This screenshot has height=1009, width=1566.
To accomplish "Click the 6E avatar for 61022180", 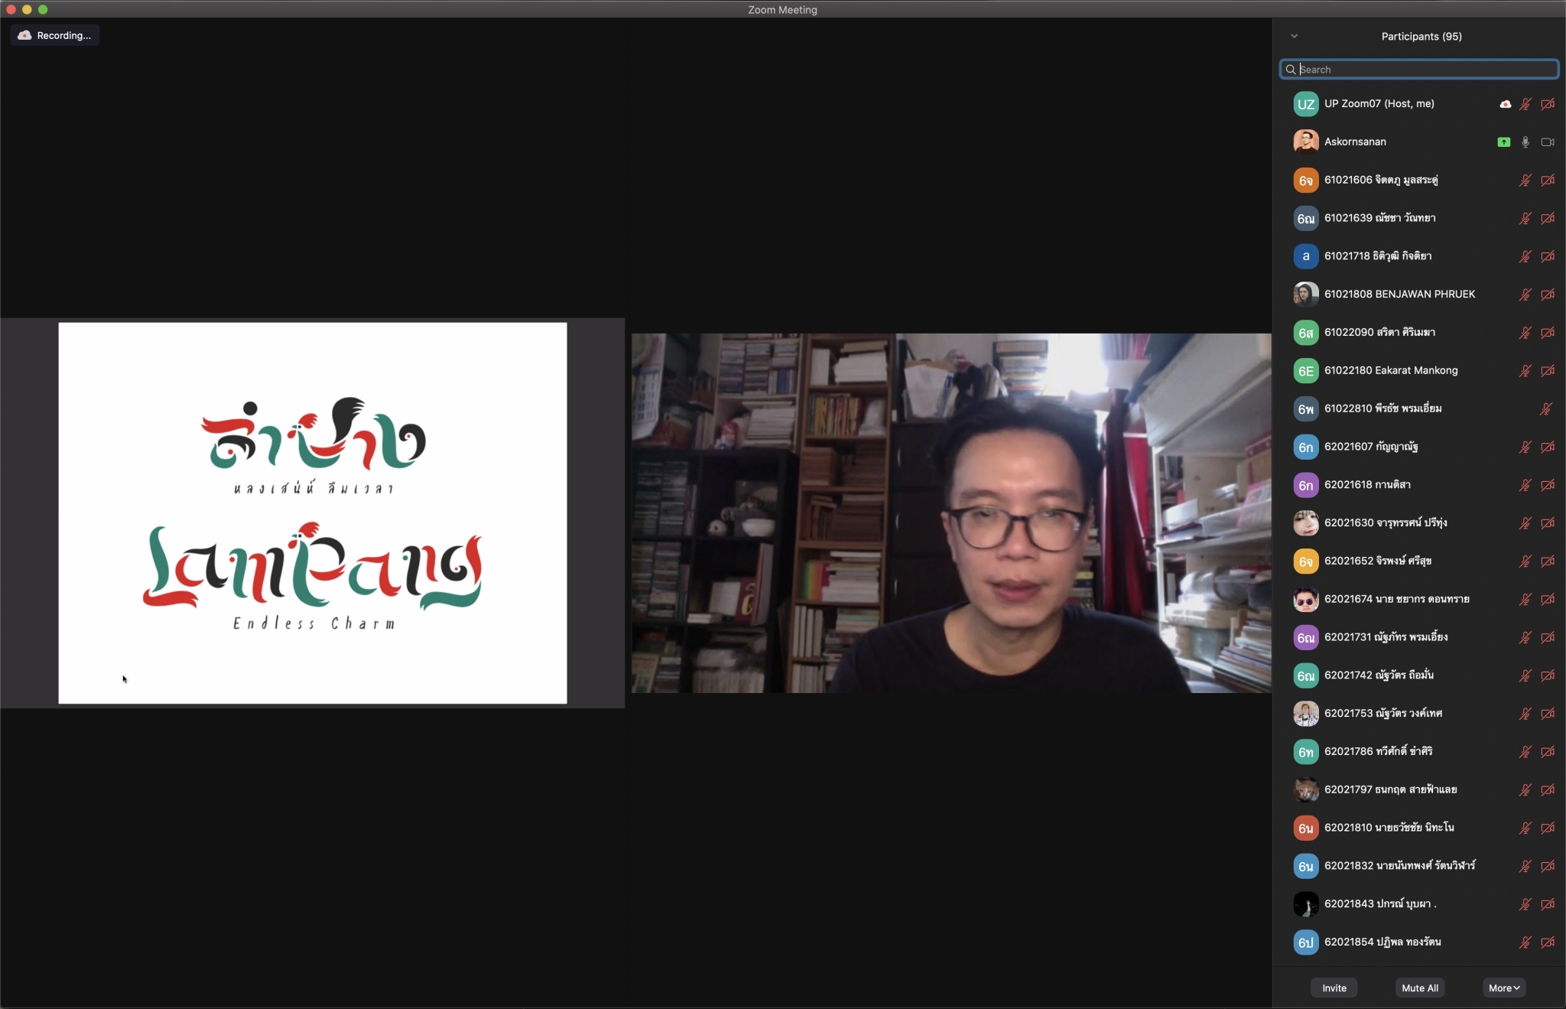I will coord(1305,371).
